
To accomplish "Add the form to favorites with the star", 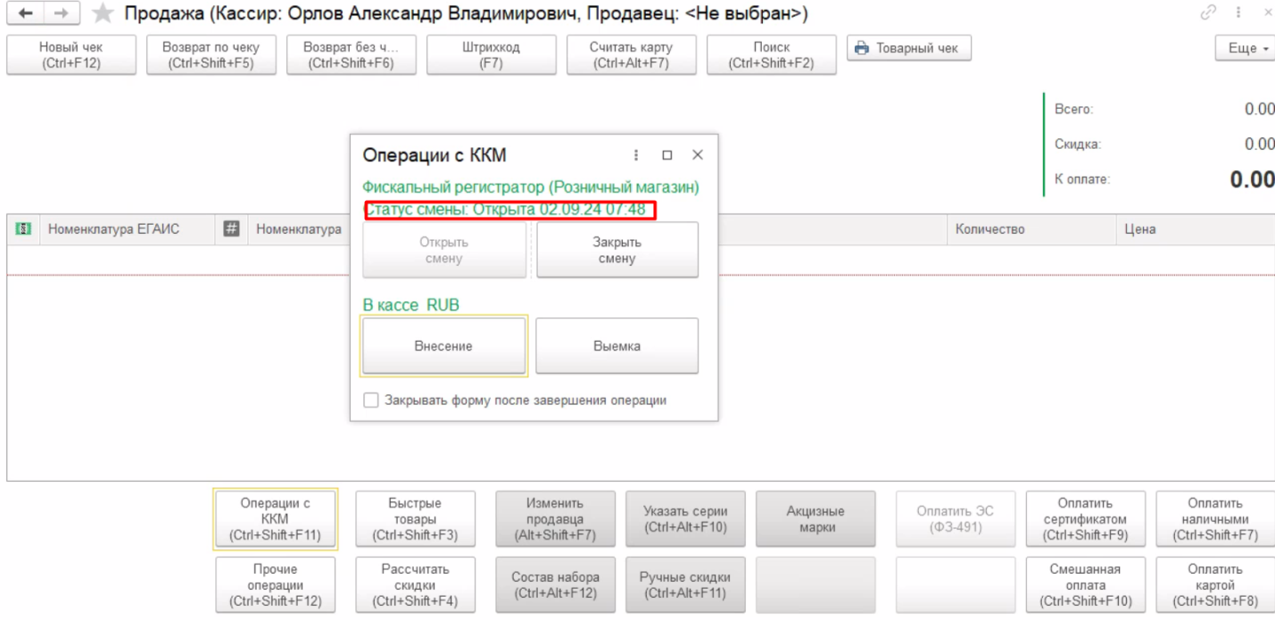I will pos(103,14).
